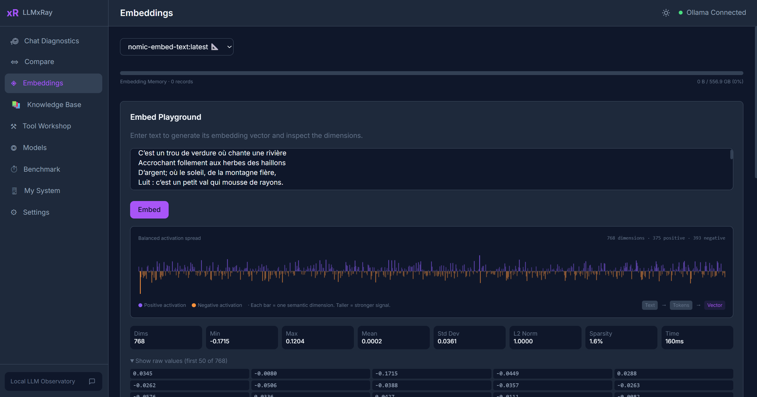Click the text area scrollbar thumb
The width and height of the screenshot is (757, 397).
[731, 155]
